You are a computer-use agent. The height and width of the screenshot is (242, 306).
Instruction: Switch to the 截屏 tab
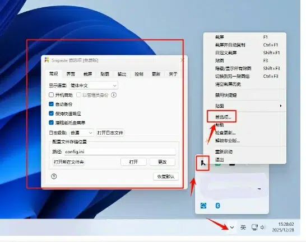pos(87,74)
